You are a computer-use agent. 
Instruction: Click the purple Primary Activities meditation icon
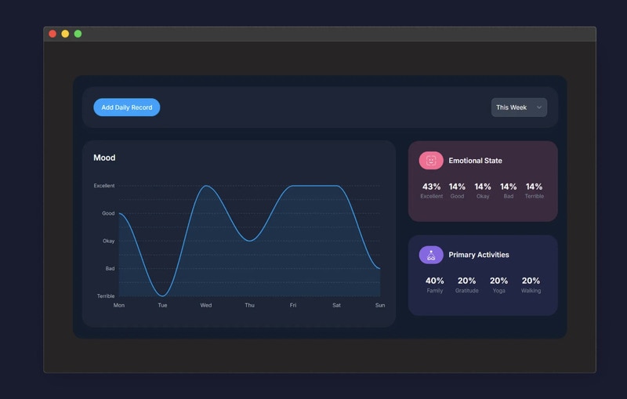(x=431, y=255)
